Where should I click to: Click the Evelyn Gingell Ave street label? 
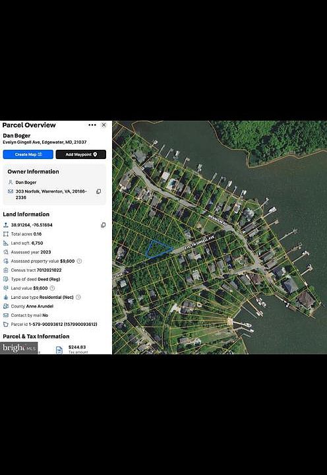pos(199,242)
